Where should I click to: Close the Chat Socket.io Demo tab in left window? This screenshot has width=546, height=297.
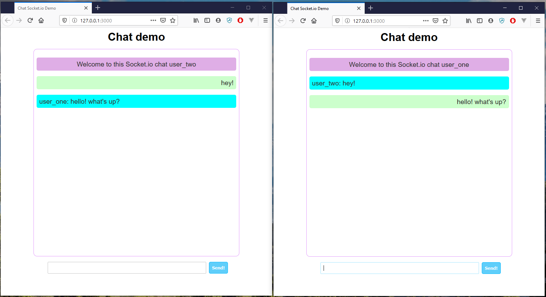tap(86, 8)
